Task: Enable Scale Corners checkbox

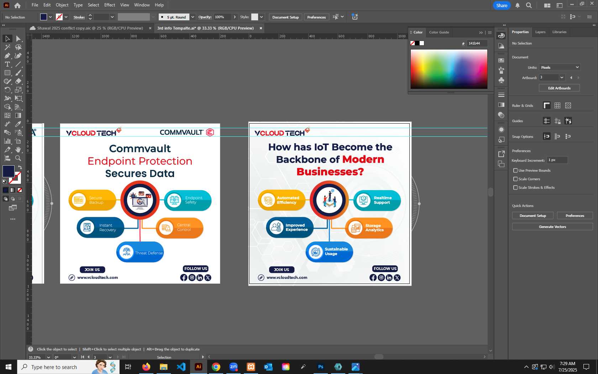Action: [x=515, y=179]
